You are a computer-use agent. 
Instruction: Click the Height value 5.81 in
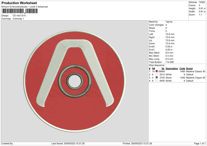[x=202, y=8]
